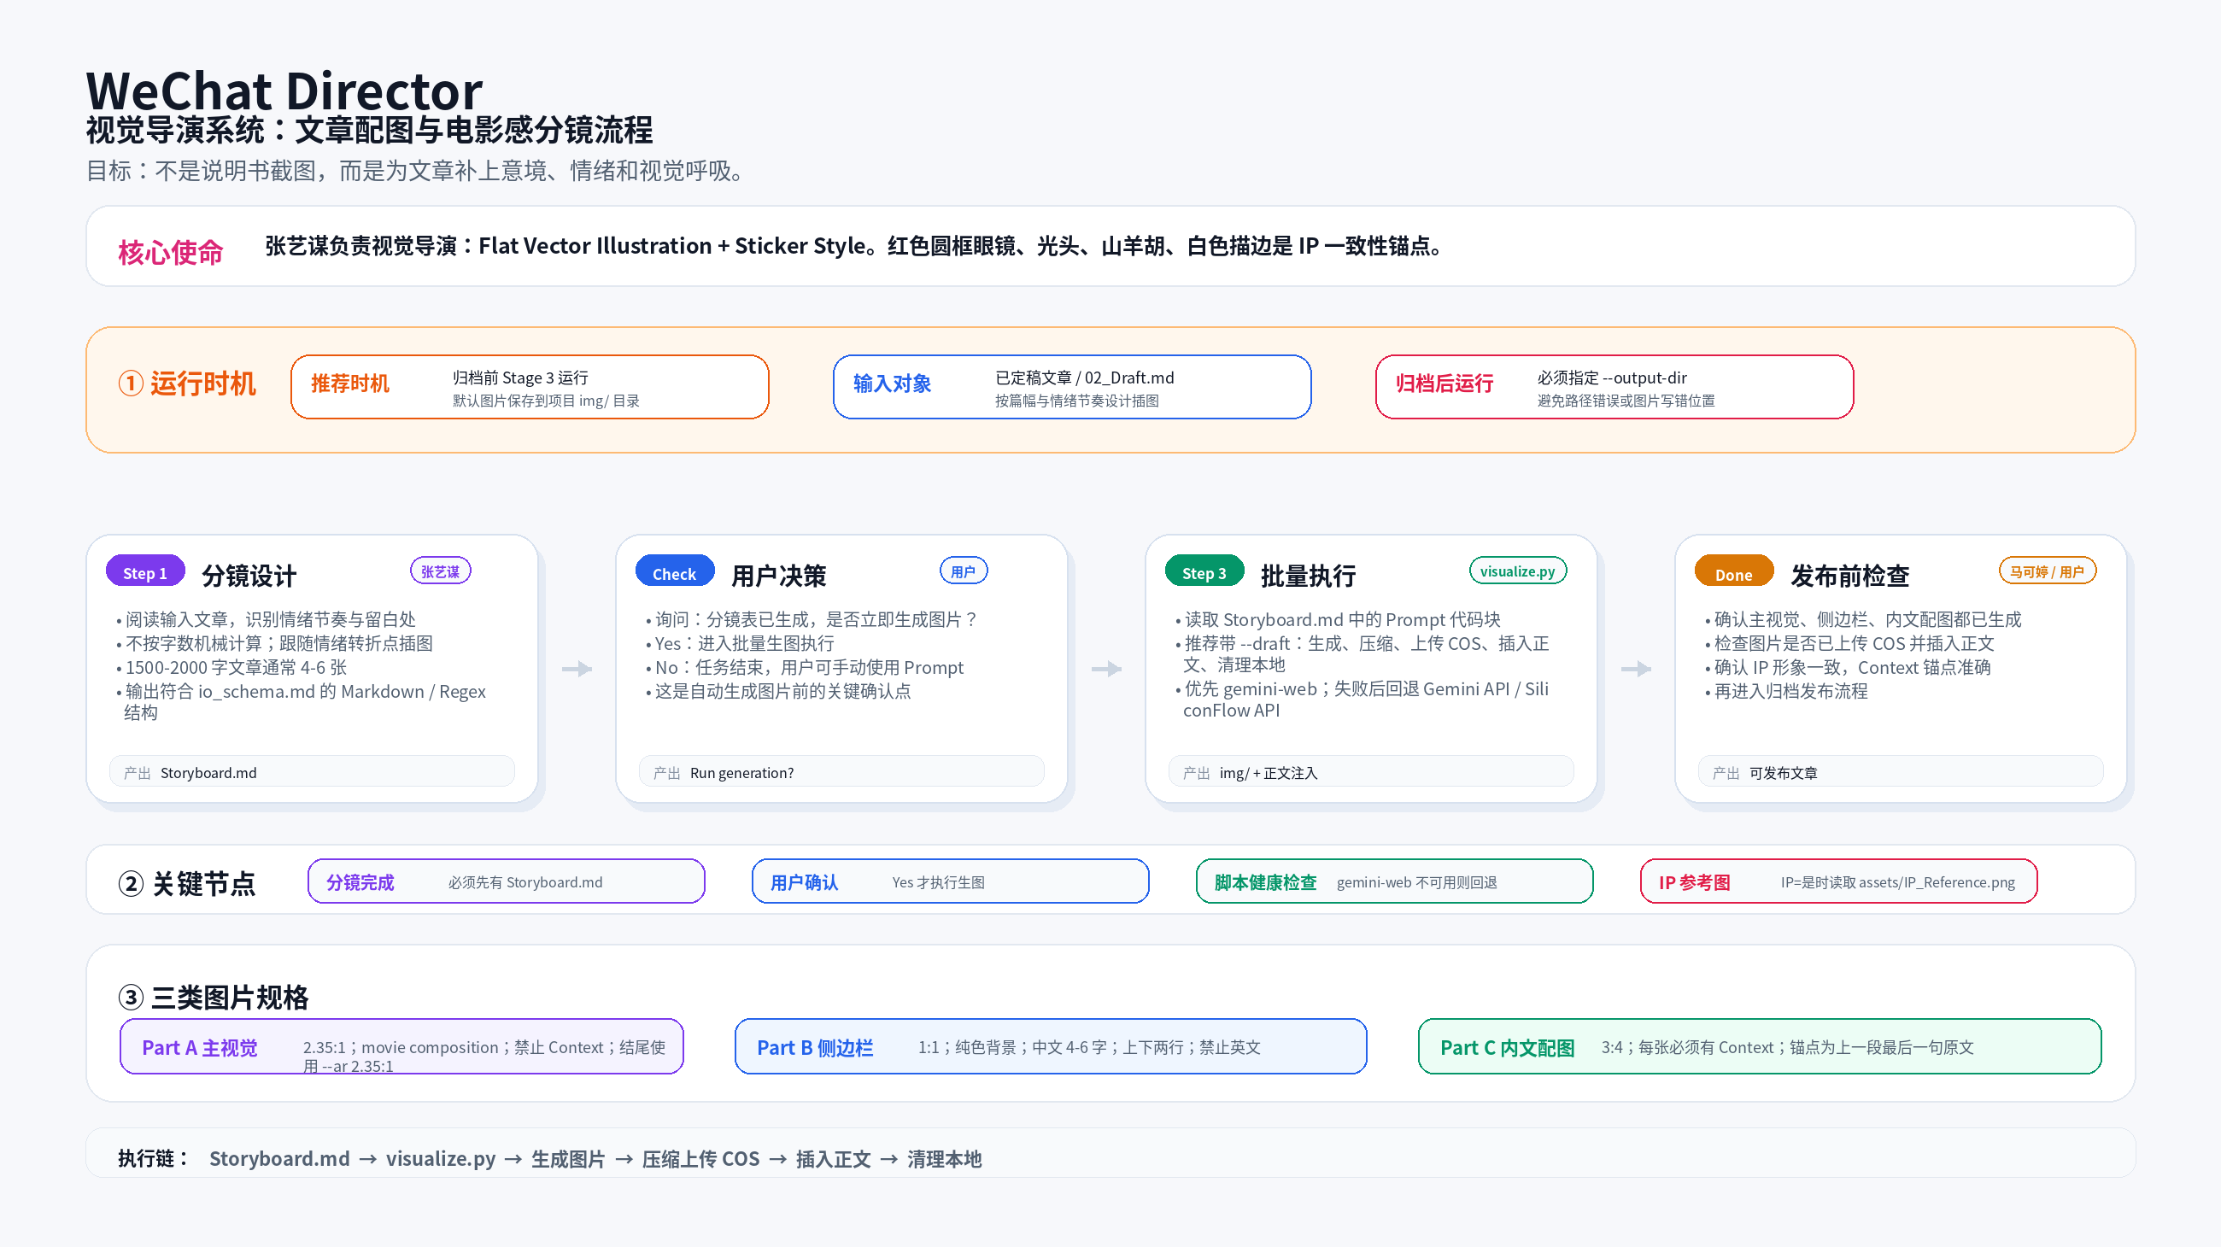2221x1247 pixels.
Task: Click the bullet '1500-2000 字文章通常 4-6 张'
Action: click(231, 667)
